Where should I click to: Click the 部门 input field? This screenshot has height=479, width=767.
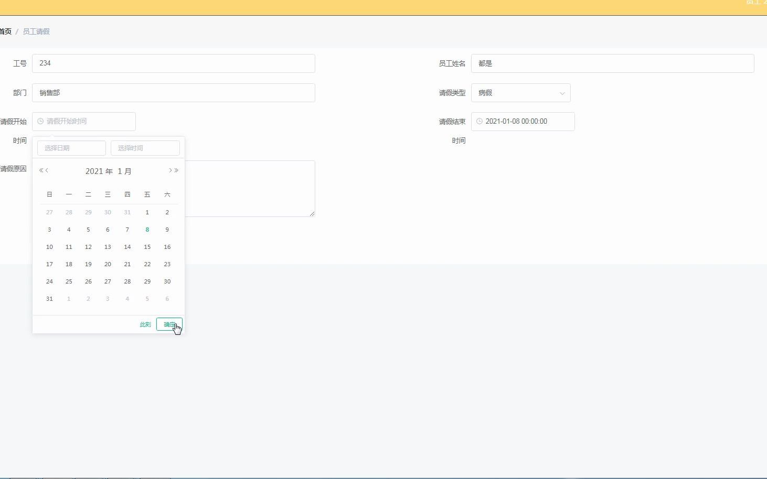[174, 93]
